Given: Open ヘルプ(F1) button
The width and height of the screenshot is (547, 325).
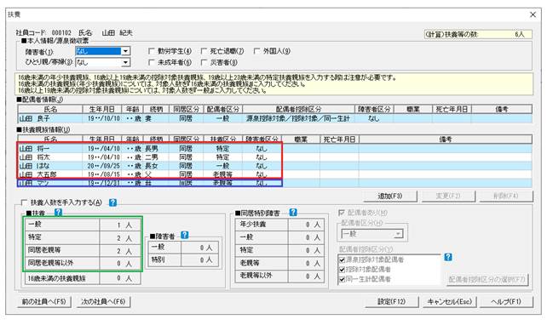Looking at the screenshot, I should (506, 302).
